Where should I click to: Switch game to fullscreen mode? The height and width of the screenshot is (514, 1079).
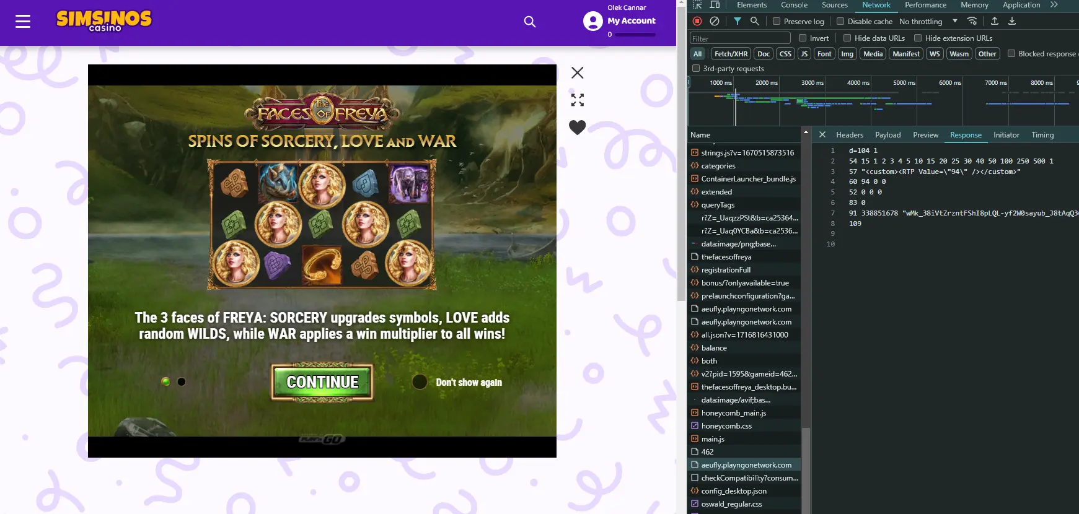[x=577, y=100]
